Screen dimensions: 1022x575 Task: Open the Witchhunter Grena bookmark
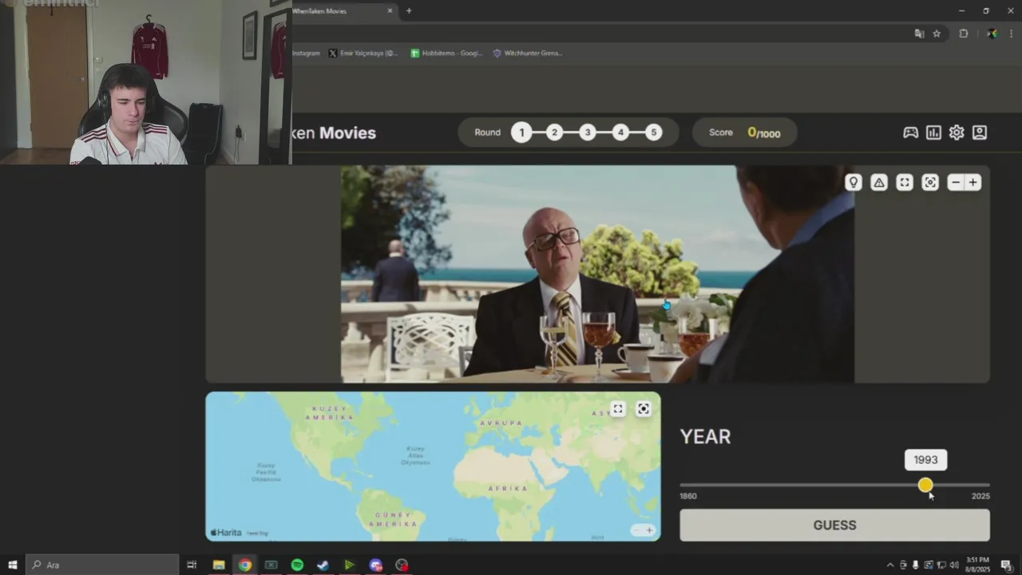coord(528,54)
